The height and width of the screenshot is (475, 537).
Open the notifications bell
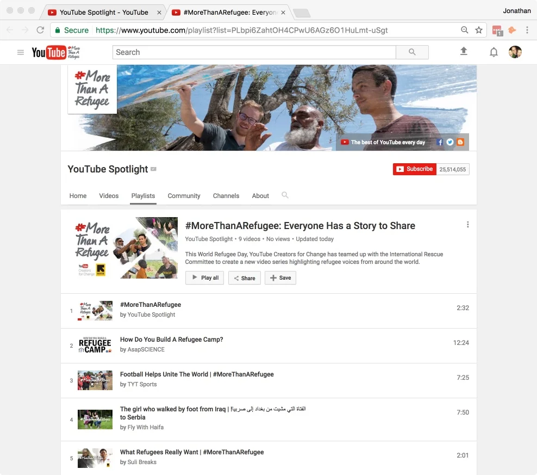coord(494,52)
